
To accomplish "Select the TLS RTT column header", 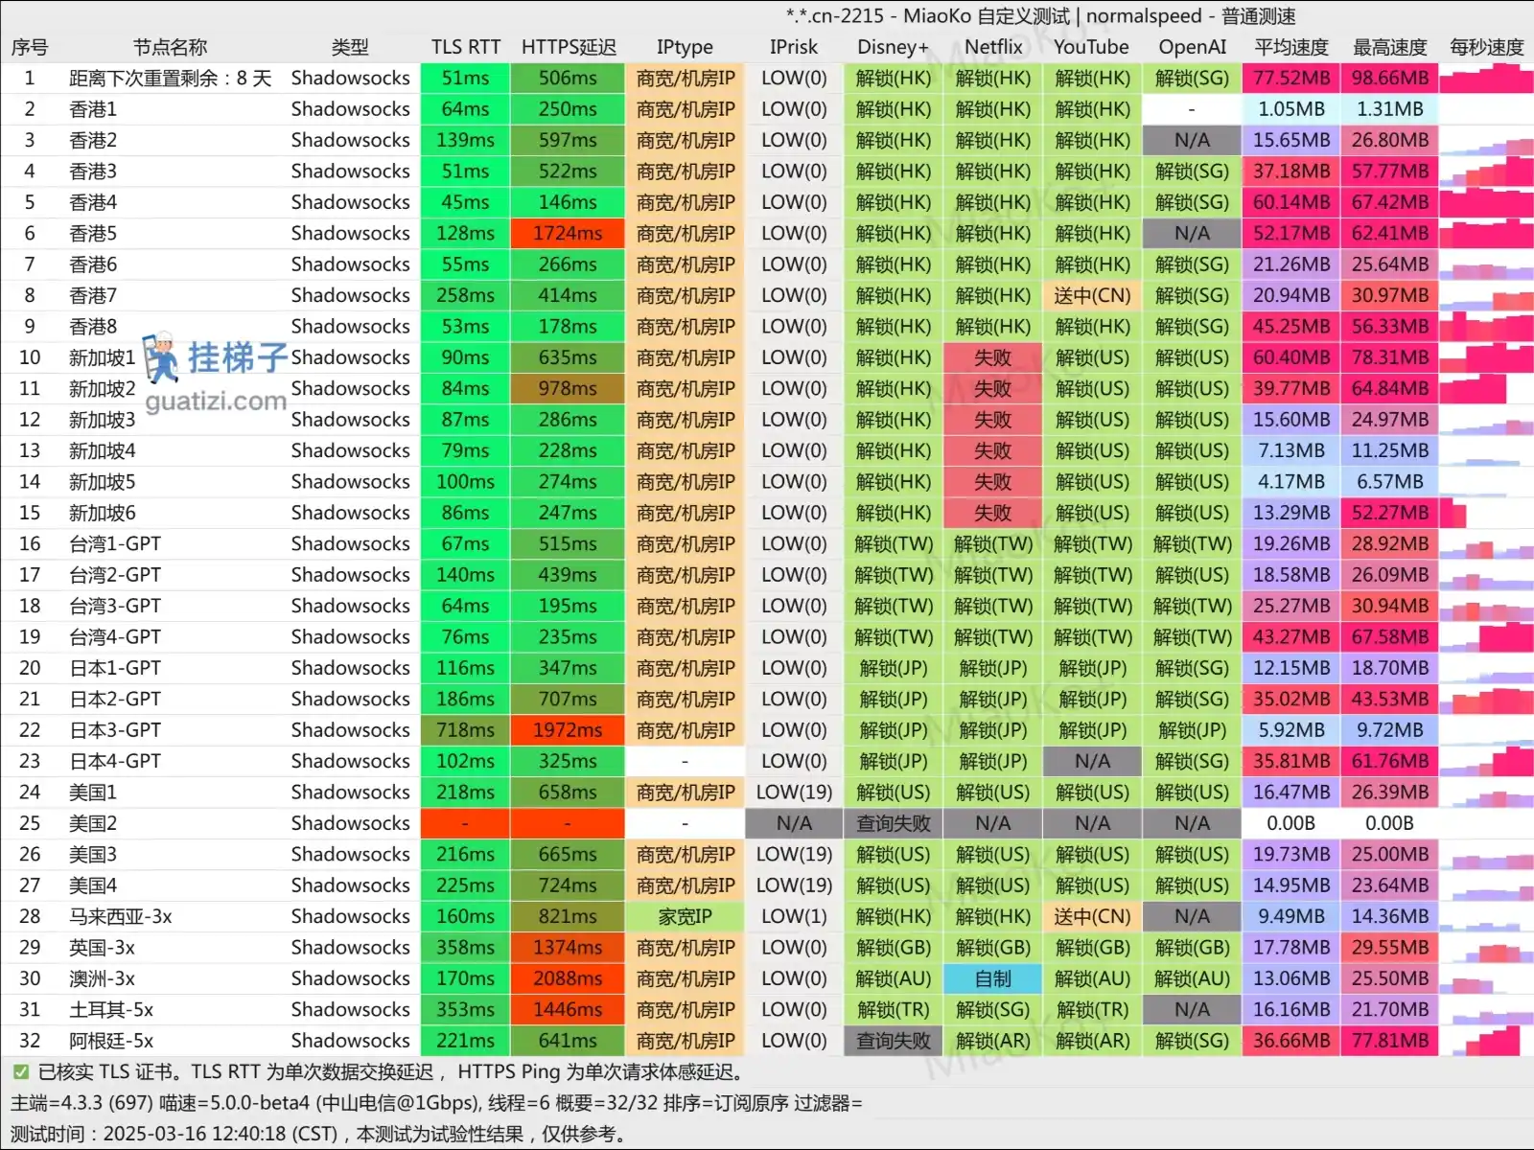I will (x=466, y=47).
